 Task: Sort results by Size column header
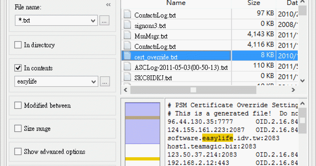pyautogui.click(x=254, y=3)
